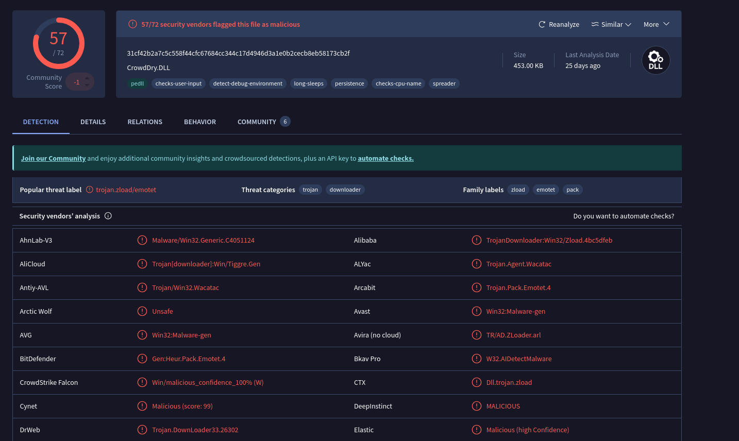
Task: Click the Join our Community link
Action: [x=53, y=158]
